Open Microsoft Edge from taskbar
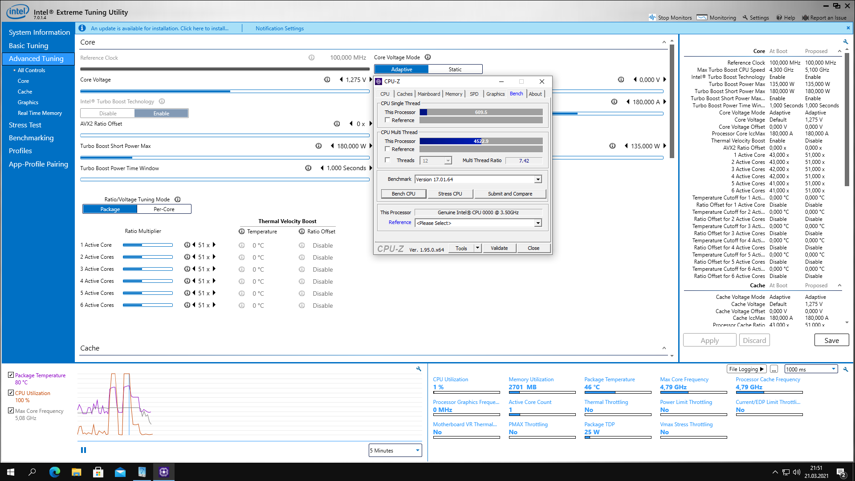 click(54, 472)
